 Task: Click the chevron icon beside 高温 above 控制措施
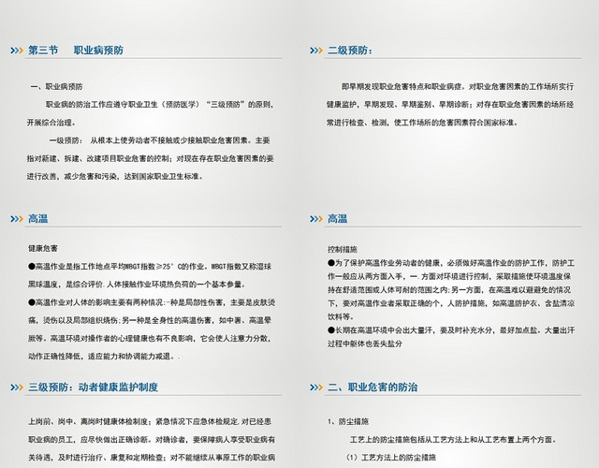point(316,219)
